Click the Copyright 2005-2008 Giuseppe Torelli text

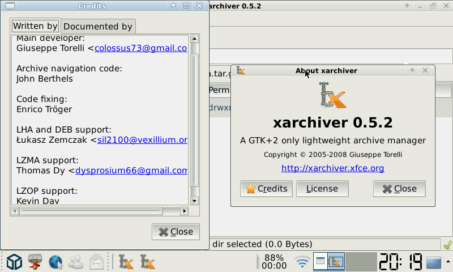pos(333,155)
